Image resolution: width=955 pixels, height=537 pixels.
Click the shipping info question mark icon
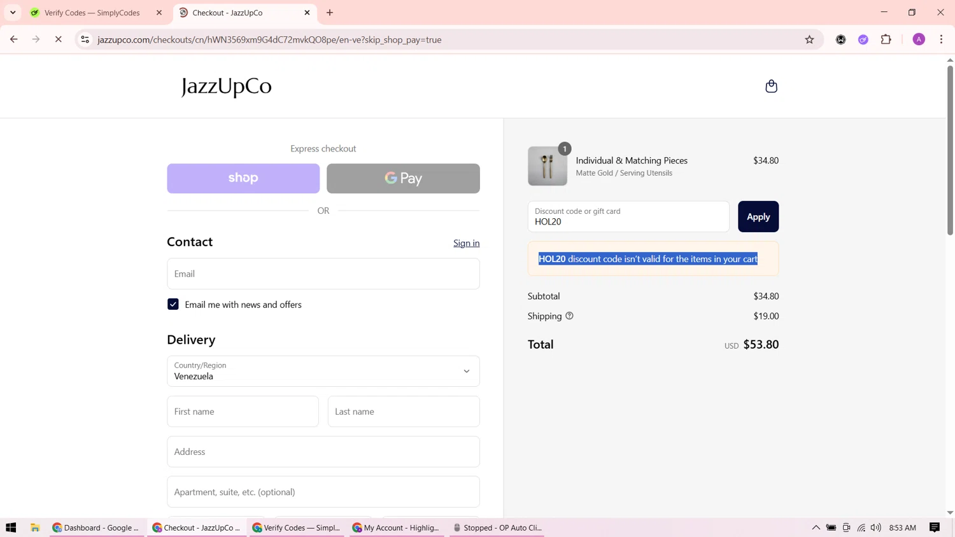pos(569,316)
